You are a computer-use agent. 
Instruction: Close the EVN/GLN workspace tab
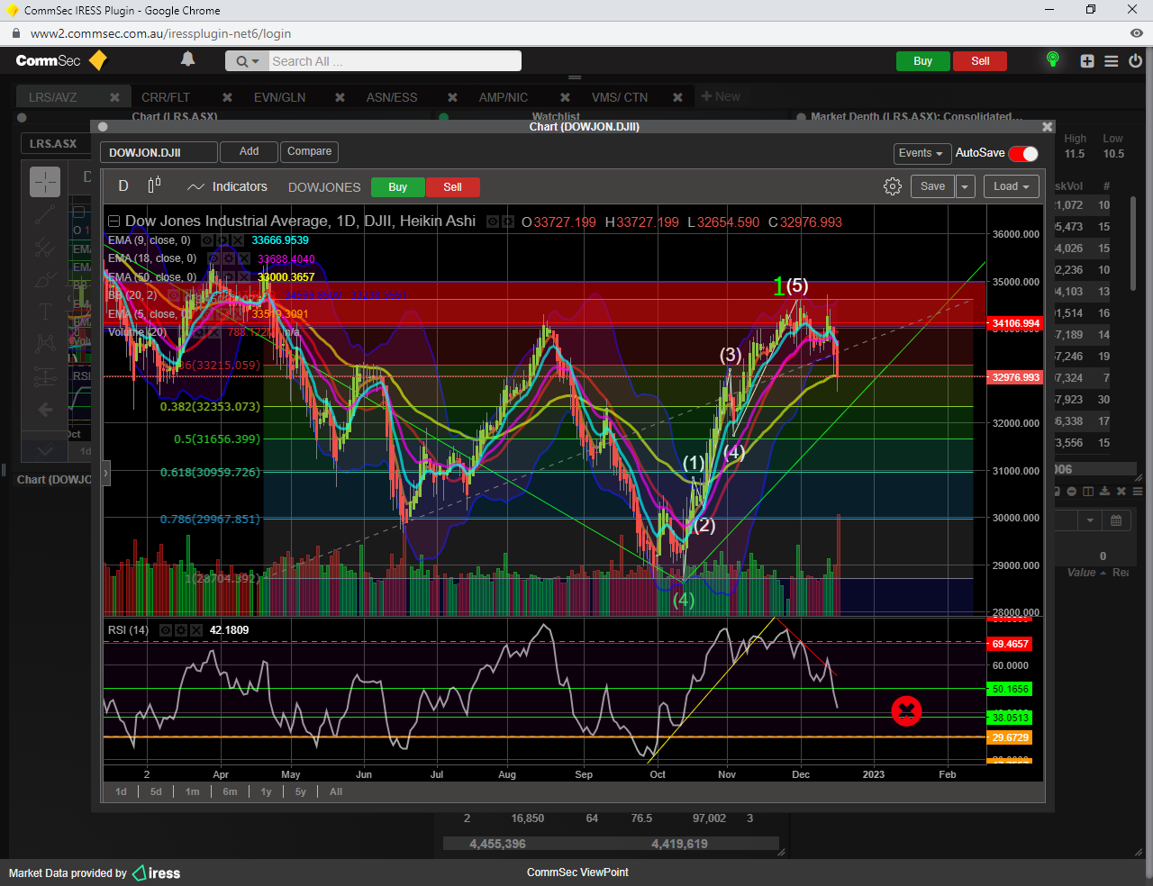pos(340,97)
